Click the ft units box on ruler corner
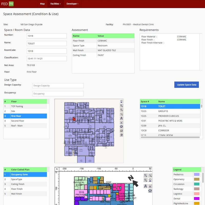Image resolution: width=205 pixels, height=205 pixels. click(x=57, y=169)
